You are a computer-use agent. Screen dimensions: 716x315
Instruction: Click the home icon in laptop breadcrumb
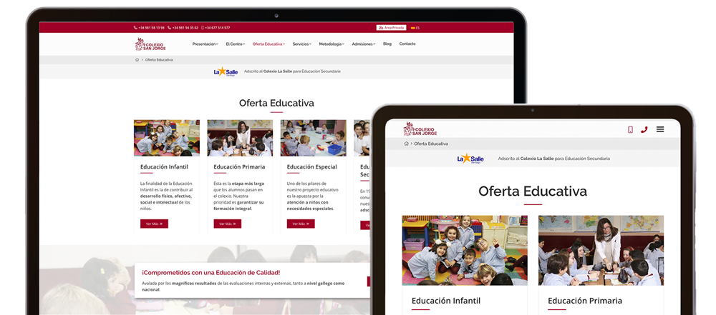[137, 60]
